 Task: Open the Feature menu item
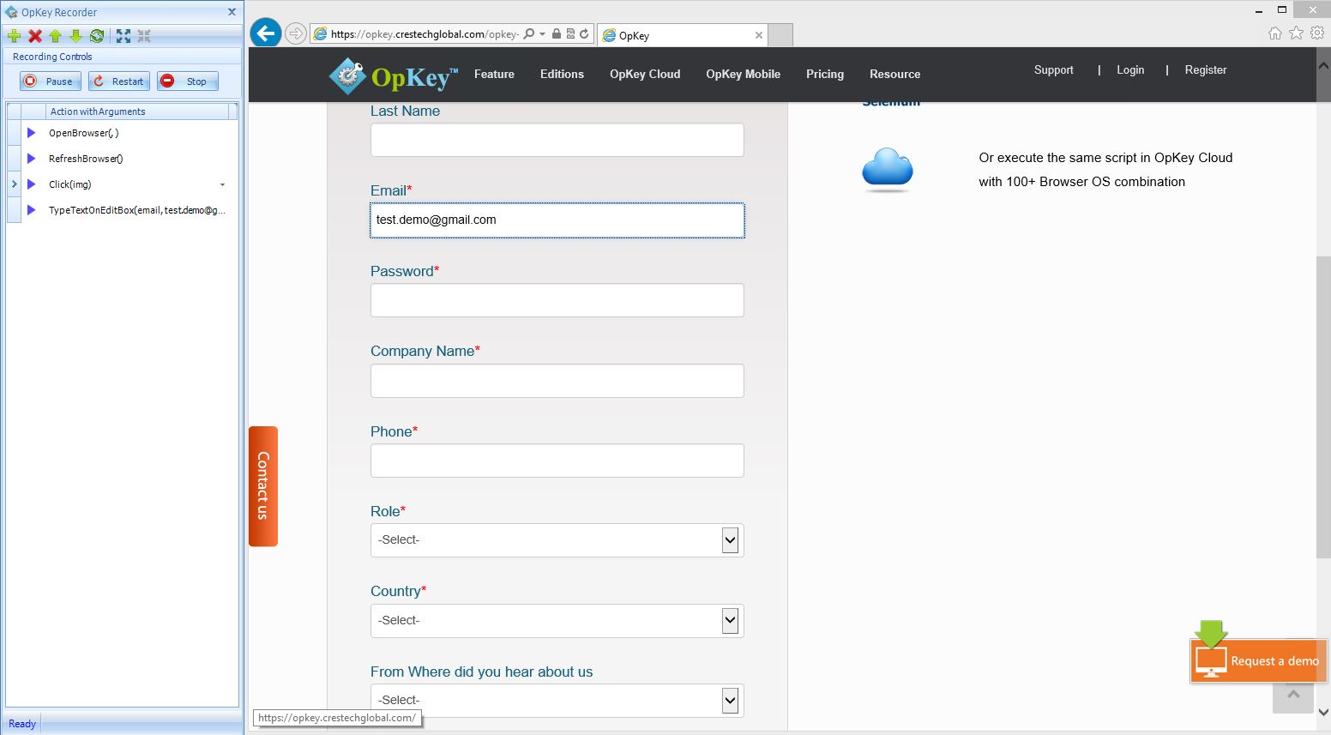pos(494,74)
